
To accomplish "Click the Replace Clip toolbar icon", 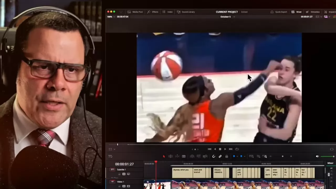I will click(x=205, y=156).
